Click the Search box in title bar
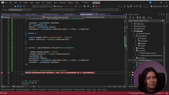 [x=86, y=2]
